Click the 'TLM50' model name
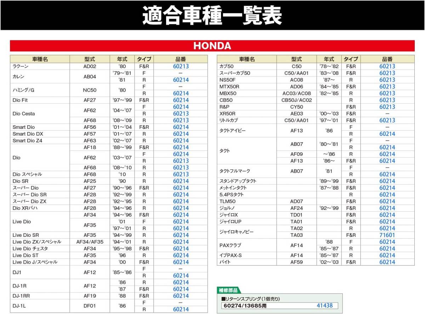The height and width of the screenshot is (314, 425). point(227,201)
